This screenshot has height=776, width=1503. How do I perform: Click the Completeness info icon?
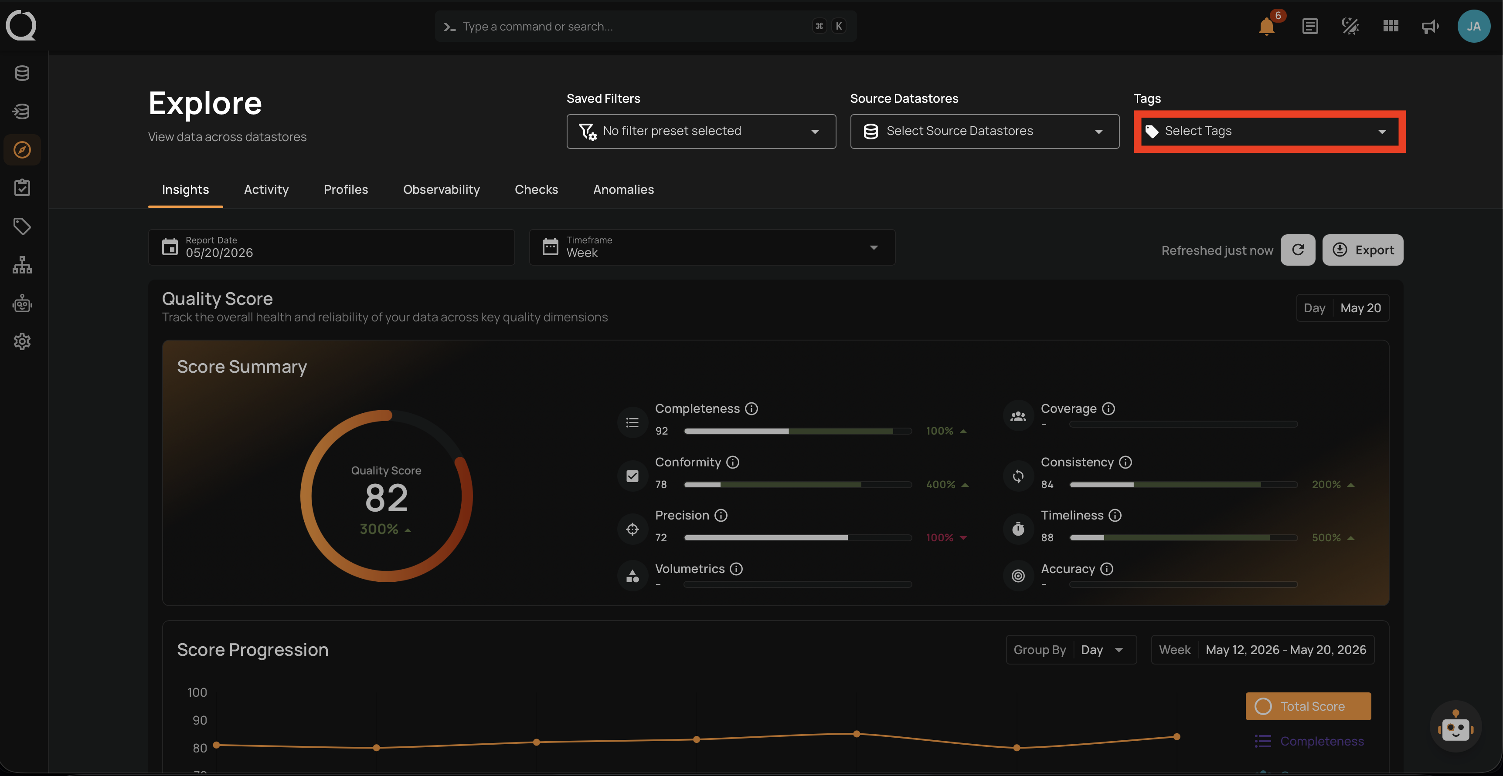[752, 409]
